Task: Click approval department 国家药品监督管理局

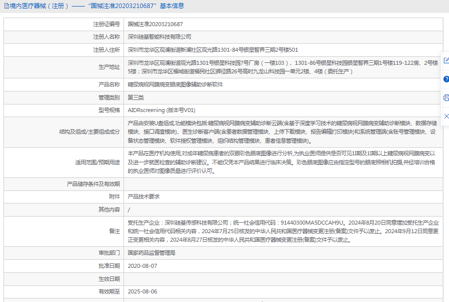Action: click(x=152, y=253)
